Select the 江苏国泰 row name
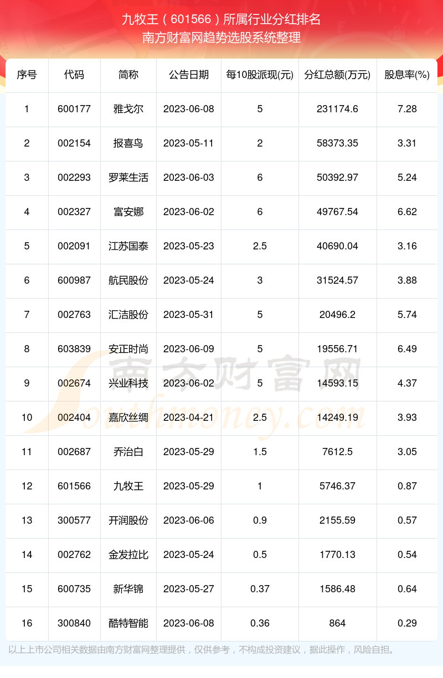443x678 pixels. (128, 246)
